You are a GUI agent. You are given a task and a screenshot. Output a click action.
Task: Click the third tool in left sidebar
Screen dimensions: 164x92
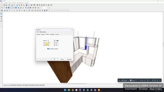click(x=1, y=19)
